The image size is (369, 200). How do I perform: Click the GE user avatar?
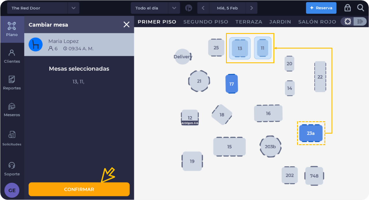click(x=12, y=190)
